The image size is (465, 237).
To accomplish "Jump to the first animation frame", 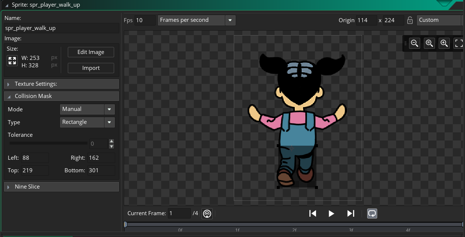I will tap(313, 213).
